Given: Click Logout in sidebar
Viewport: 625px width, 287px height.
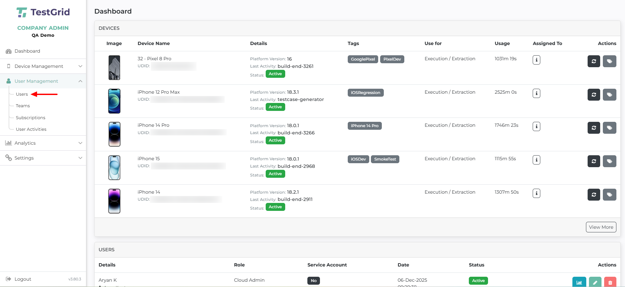Looking at the screenshot, I should click(22, 279).
